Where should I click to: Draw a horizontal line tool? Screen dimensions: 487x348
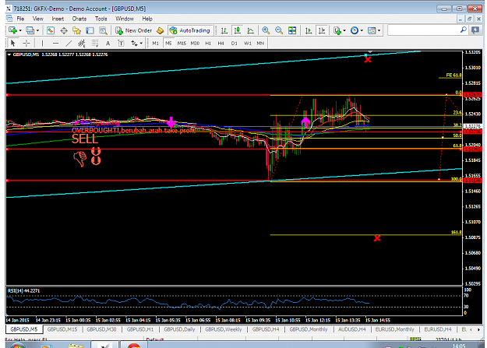[x=55, y=43]
